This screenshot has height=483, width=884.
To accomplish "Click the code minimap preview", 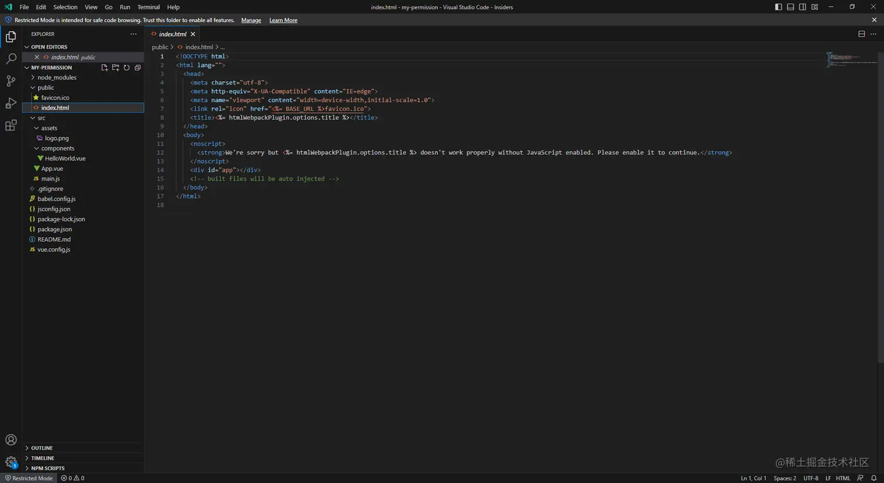I will click(x=851, y=60).
